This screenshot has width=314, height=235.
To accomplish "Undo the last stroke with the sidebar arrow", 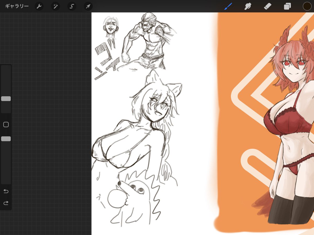I will (6, 191).
